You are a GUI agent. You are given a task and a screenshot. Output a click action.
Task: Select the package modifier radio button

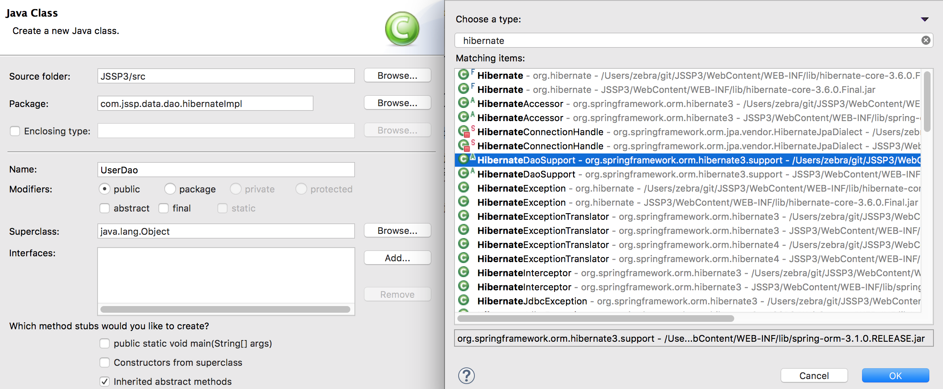point(170,189)
